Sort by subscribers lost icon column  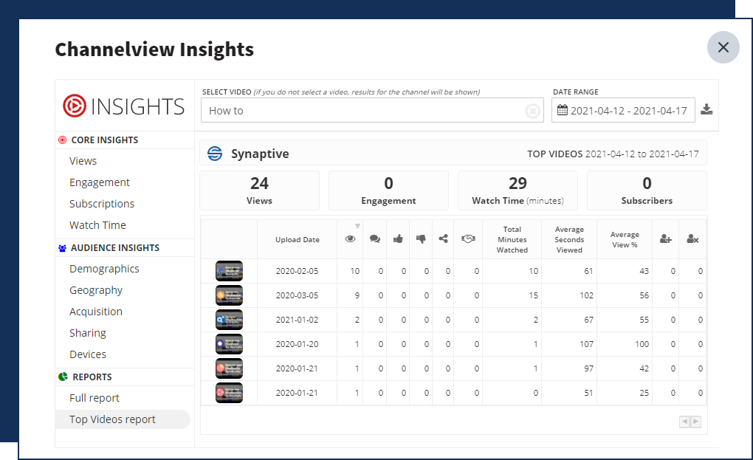pyautogui.click(x=692, y=238)
